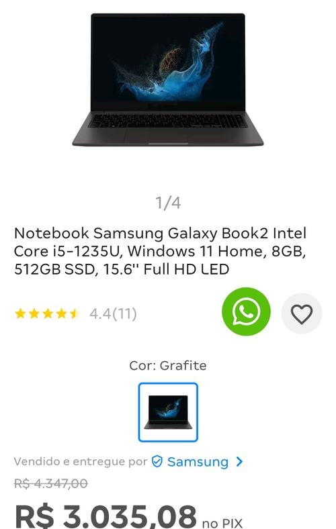Open the Samsung seller link
The height and width of the screenshot is (529, 336).
pyautogui.click(x=198, y=461)
